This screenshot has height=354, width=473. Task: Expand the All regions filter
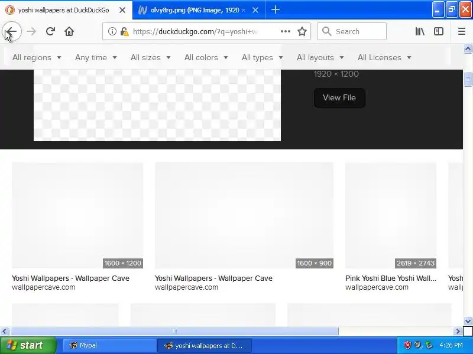click(37, 57)
